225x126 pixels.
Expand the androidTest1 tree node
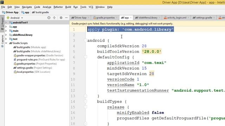pos(6,22)
